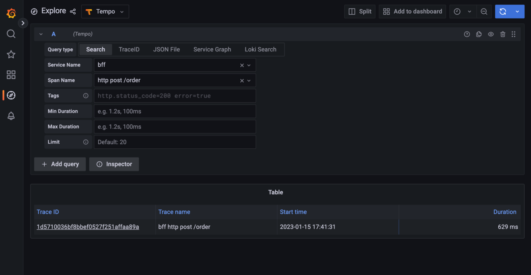Sort by the Trace name column header

(x=174, y=212)
